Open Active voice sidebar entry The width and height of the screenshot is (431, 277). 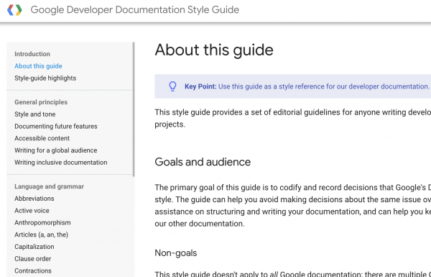[32, 211]
